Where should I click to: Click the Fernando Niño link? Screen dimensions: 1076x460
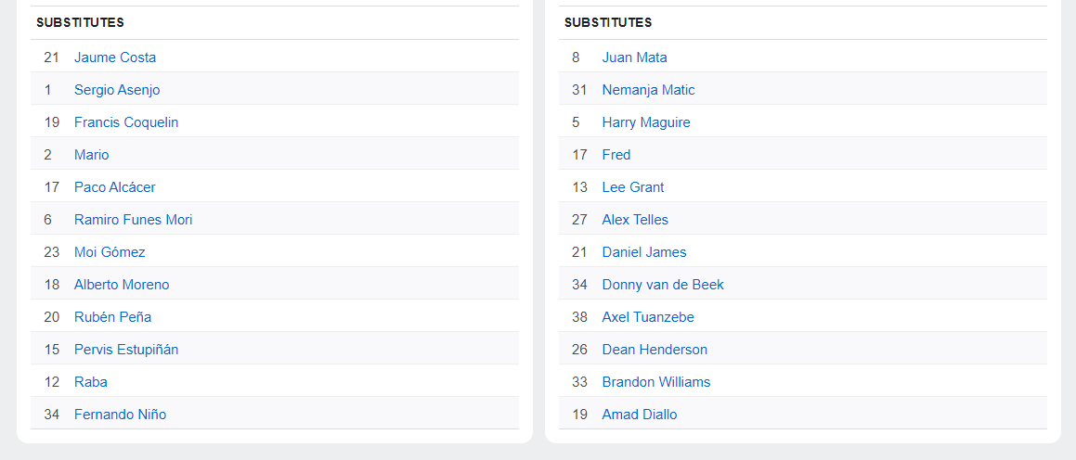(120, 415)
